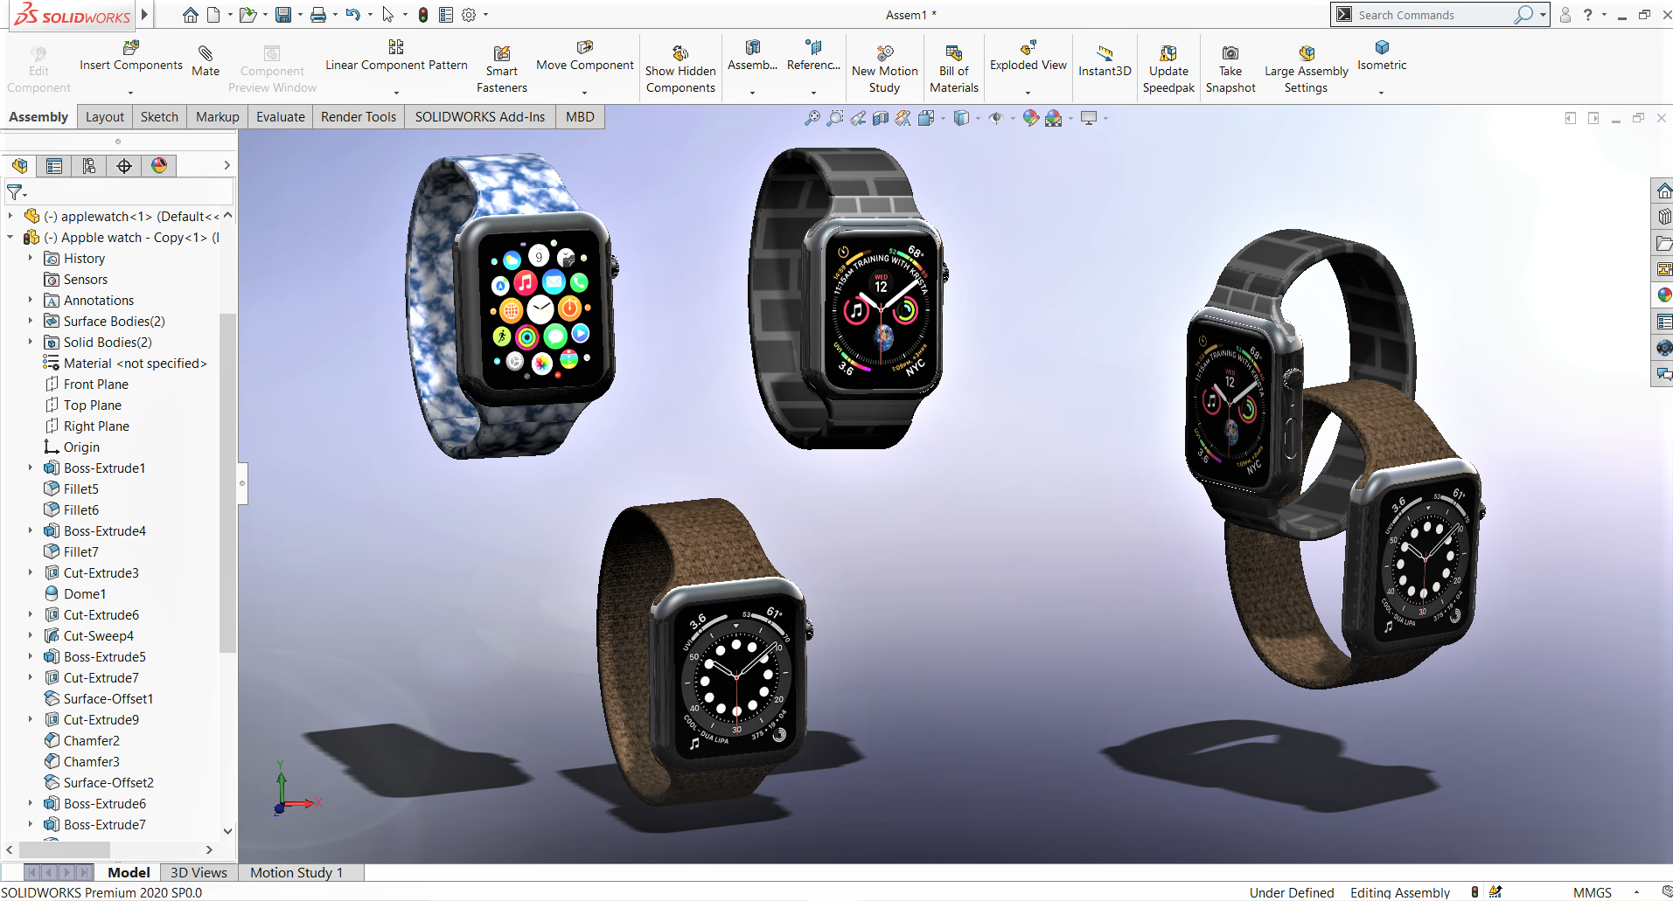The image size is (1673, 901).
Task: Click the Home icon in top toolbar
Action: point(190,15)
